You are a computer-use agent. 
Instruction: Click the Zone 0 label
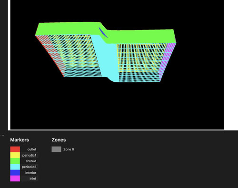[69, 149]
